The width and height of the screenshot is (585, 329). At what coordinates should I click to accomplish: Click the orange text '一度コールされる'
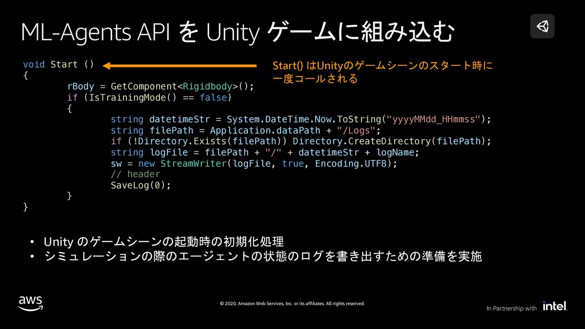pyautogui.click(x=315, y=79)
